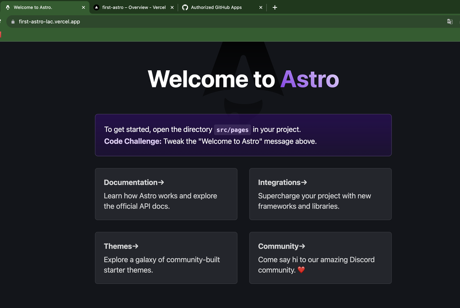The width and height of the screenshot is (460, 308).
Task: Click the Astro favicon on first tab
Action: pos(8,7)
